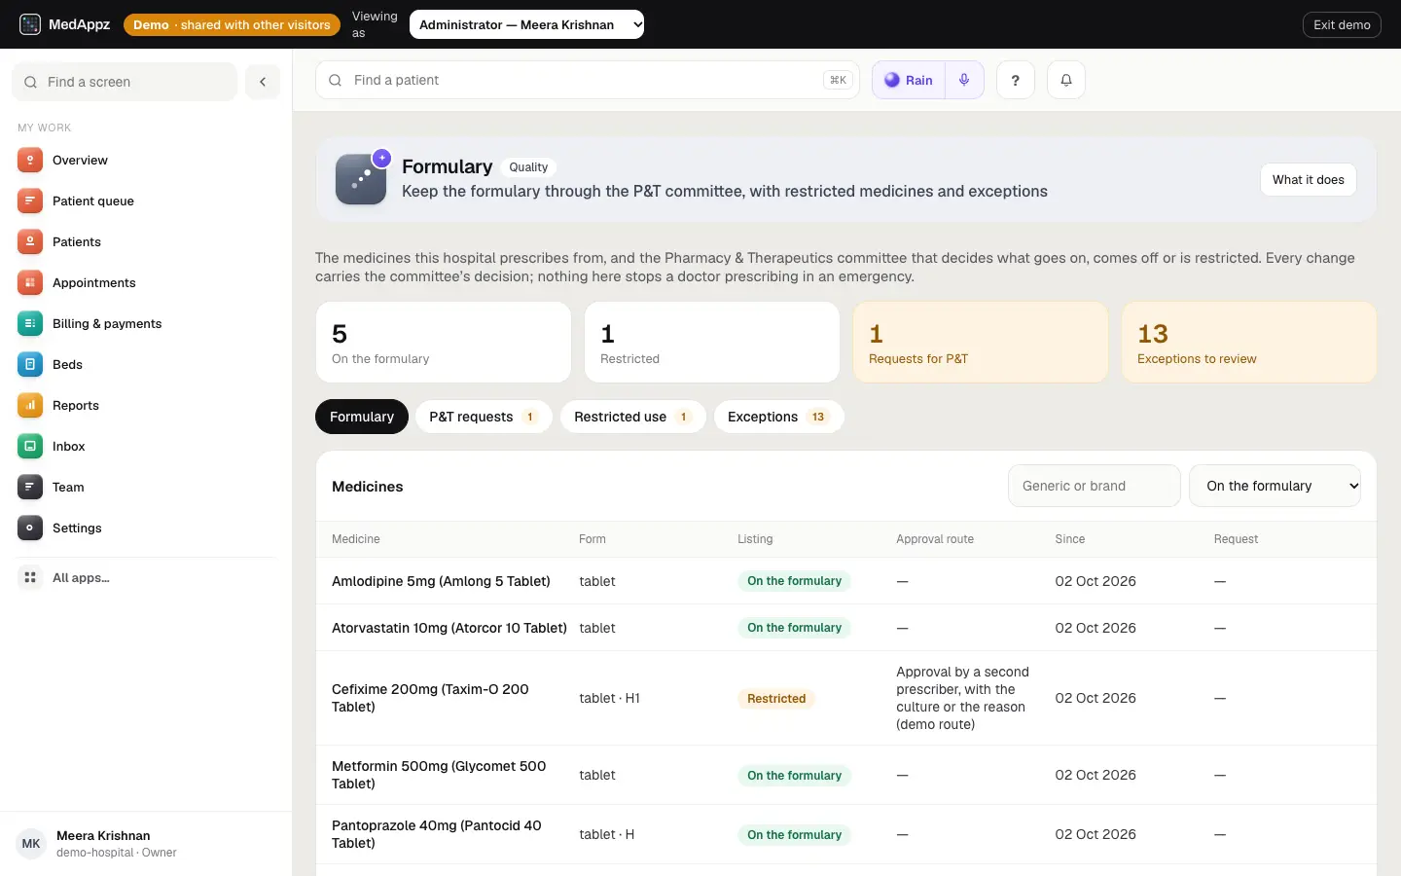Switch to the P&T requests tab

point(484,417)
